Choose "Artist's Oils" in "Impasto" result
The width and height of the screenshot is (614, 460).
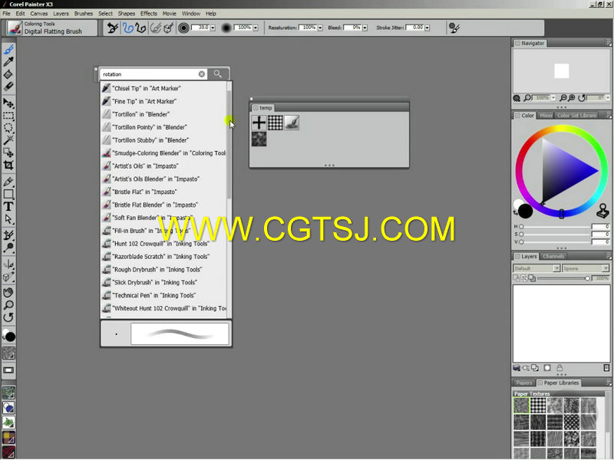164,166
